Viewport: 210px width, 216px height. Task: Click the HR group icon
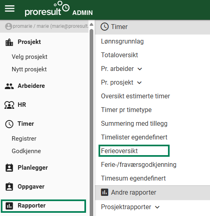(x=9, y=105)
